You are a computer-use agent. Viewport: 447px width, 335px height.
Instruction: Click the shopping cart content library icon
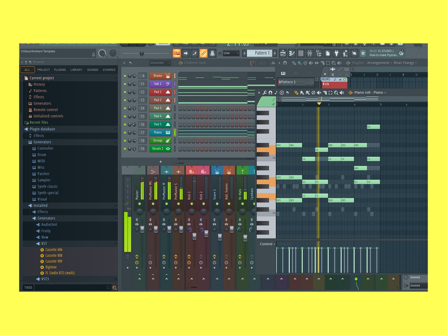coord(363,53)
